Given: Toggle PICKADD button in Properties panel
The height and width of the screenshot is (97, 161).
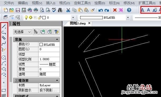Looking at the screenshot, I should 42,32.
